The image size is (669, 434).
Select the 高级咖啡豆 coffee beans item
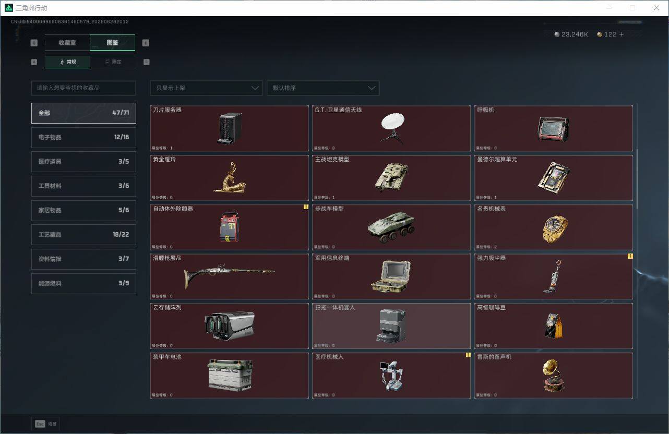tap(554, 326)
